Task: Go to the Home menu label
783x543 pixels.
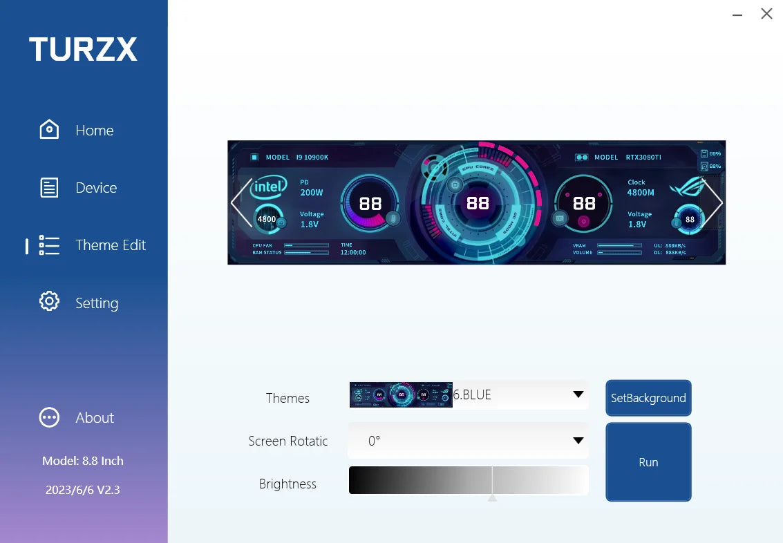Action: 95,131
